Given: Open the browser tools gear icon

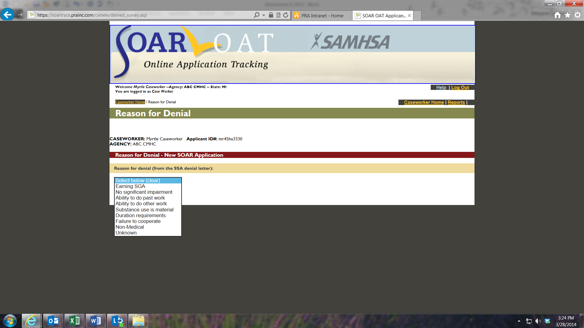Looking at the screenshot, I should (x=578, y=15).
